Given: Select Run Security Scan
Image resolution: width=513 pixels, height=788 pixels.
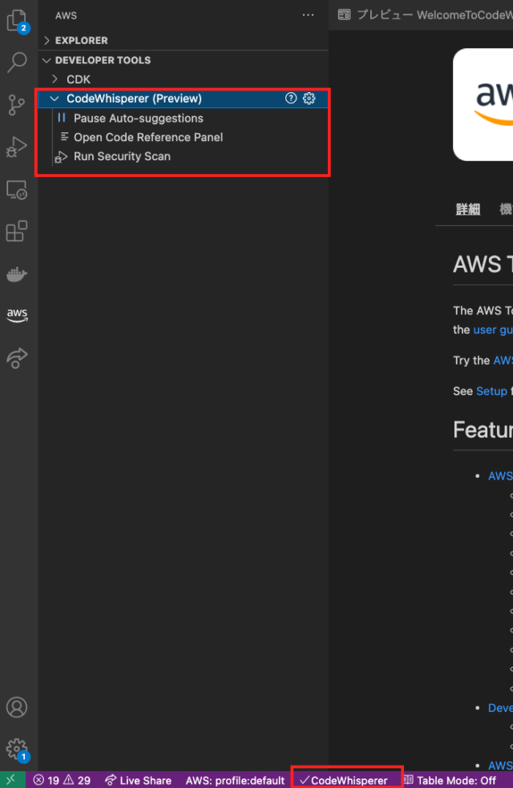Looking at the screenshot, I should pyautogui.click(x=122, y=156).
